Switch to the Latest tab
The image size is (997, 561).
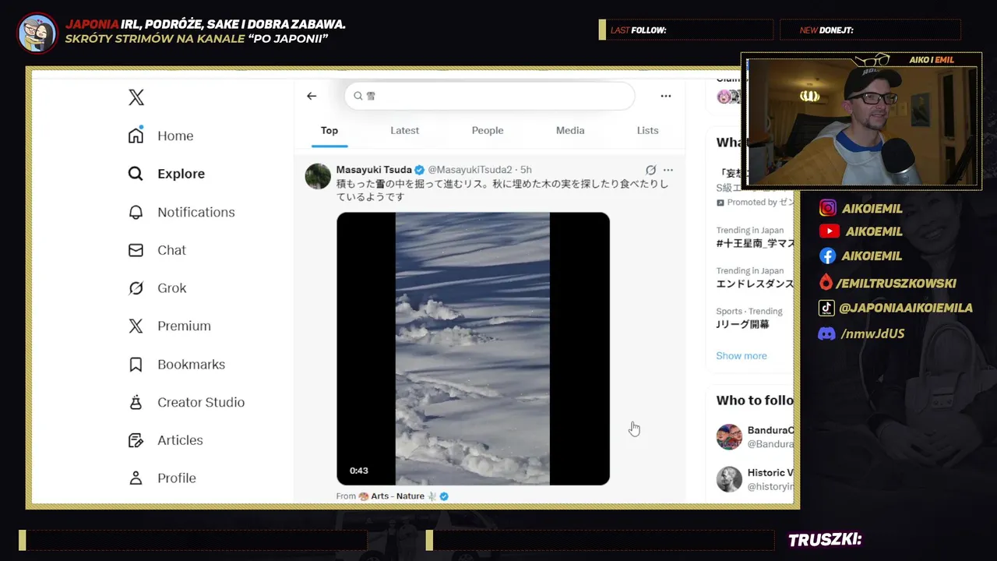(x=404, y=131)
